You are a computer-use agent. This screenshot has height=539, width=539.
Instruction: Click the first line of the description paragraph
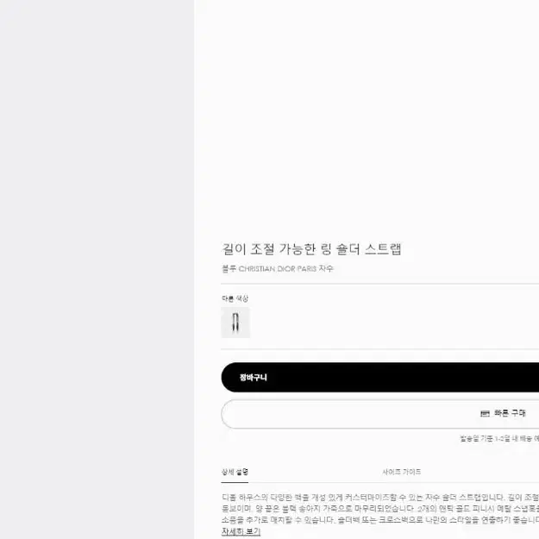pyautogui.click(x=380, y=497)
